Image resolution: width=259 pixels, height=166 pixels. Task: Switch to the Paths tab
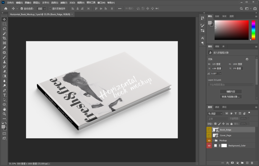point(224,107)
